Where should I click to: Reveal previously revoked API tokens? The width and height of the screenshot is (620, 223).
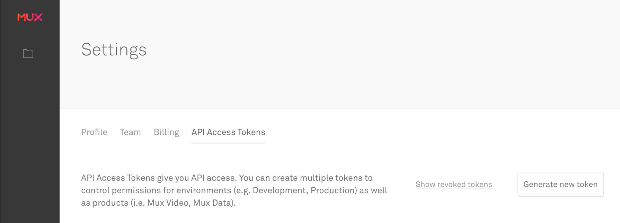(454, 185)
